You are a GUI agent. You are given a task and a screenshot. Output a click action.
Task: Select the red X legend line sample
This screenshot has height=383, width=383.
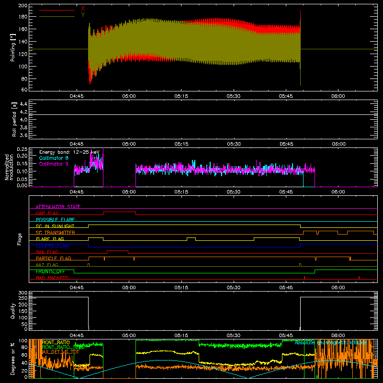click(x=57, y=10)
